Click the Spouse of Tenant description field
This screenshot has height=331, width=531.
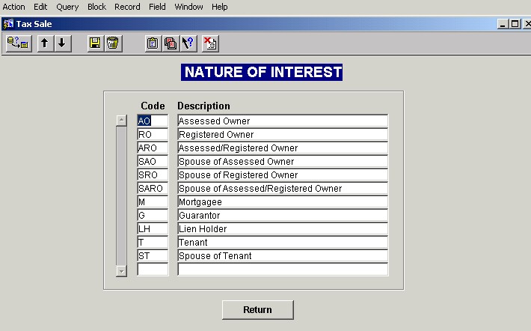pyautogui.click(x=283, y=255)
